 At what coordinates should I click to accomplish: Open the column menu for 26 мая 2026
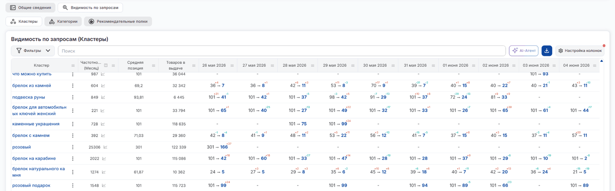(232, 65)
